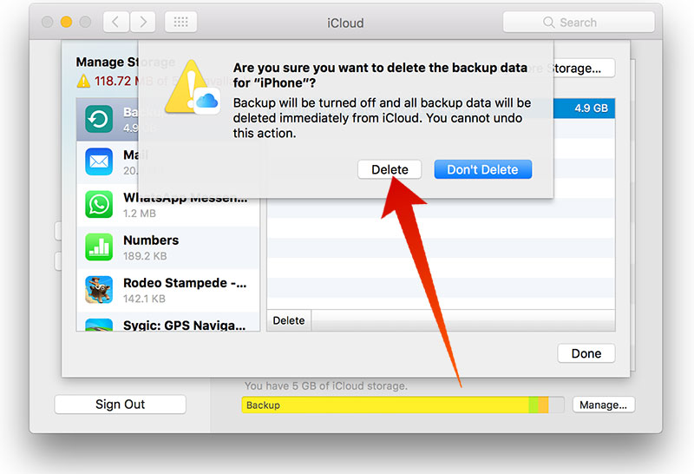Viewport: 694px width, 474px height.
Task: Click the Delete button in confirmation dialog
Action: pyautogui.click(x=390, y=170)
